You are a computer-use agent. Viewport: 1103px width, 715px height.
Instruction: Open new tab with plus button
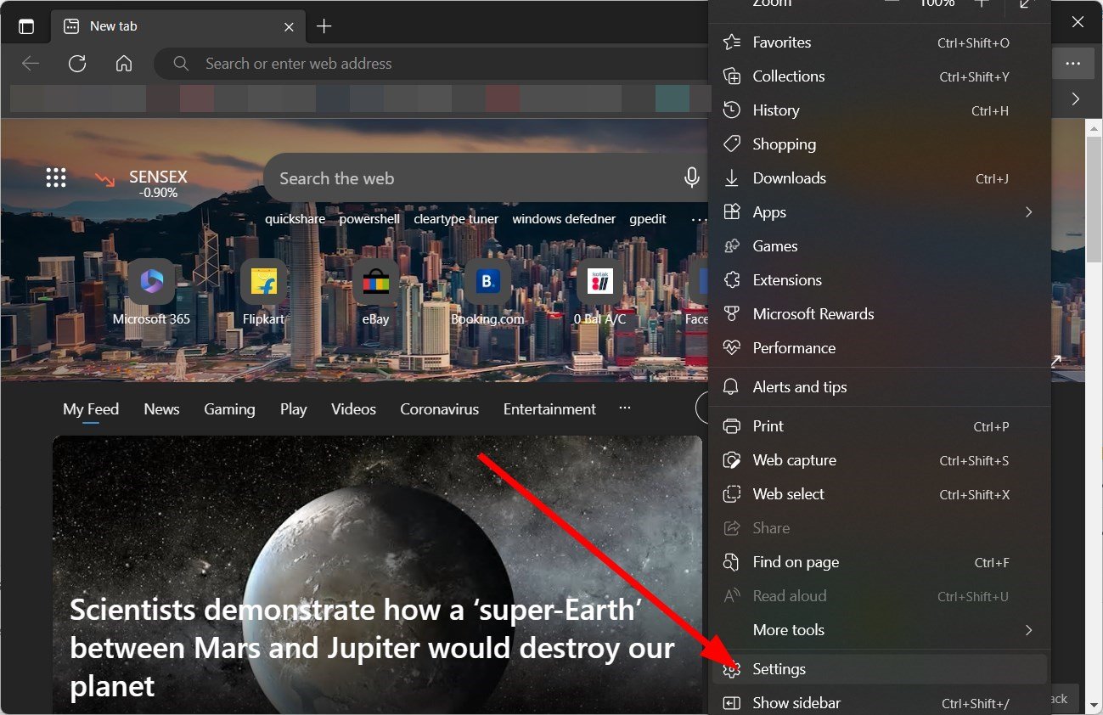(324, 26)
